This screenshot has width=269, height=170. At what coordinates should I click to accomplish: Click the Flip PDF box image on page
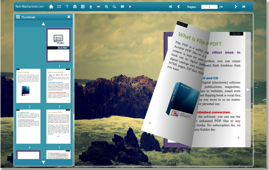coord(182,101)
